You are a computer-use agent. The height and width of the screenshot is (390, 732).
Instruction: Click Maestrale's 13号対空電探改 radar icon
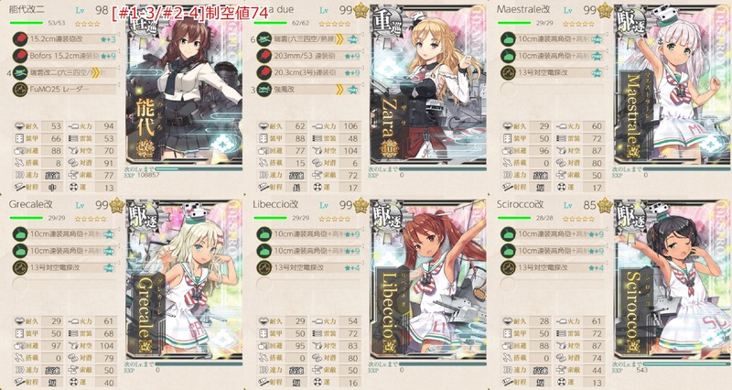point(508,72)
